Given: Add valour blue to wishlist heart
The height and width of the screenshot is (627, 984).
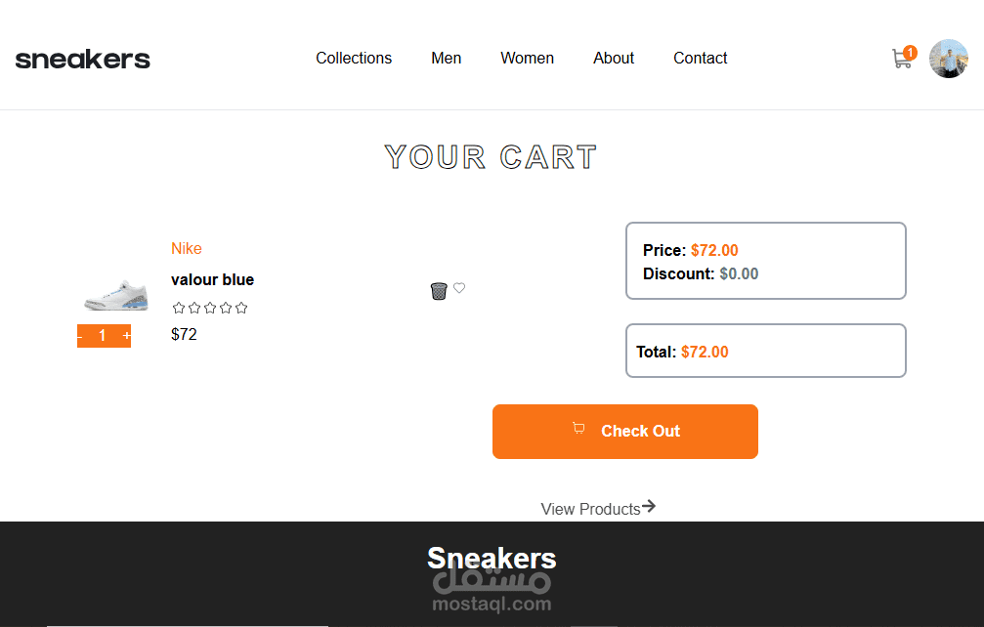Looking at the screenshot, I should pyautogui.click(x=459, y=287).
